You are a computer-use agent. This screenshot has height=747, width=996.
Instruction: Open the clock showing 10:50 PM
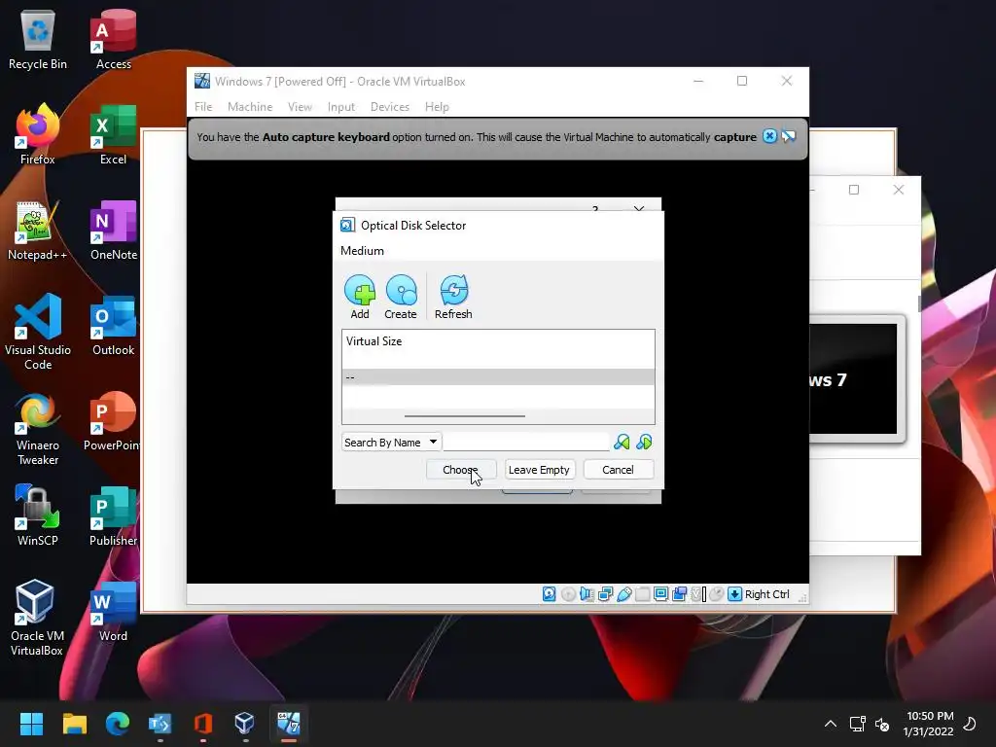929,724
